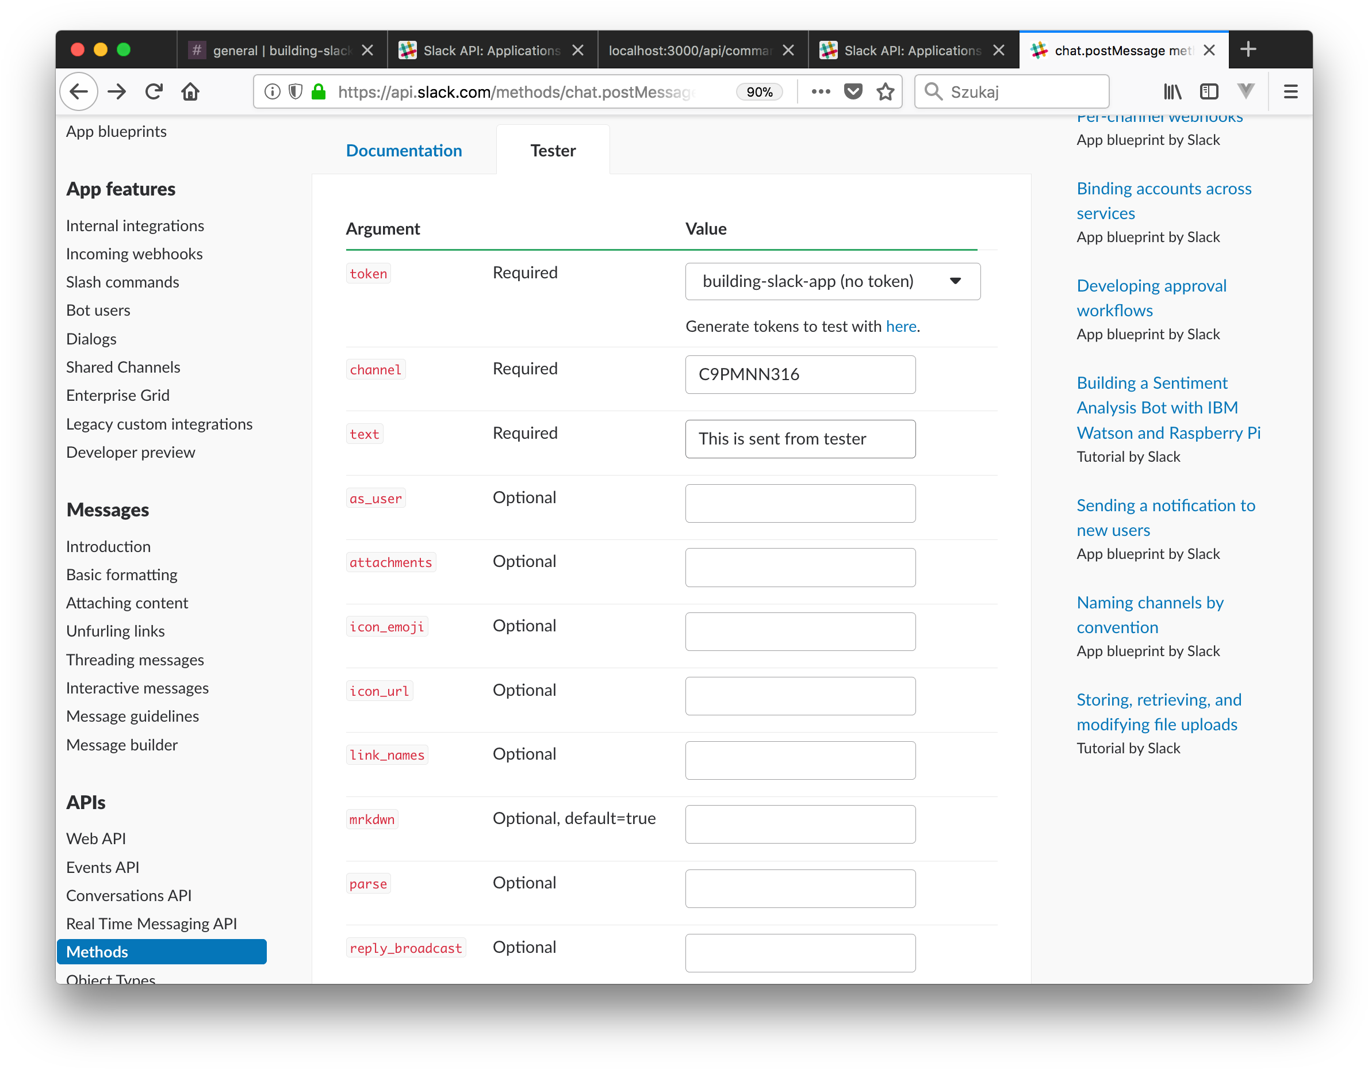The height and width of the screenshot is (1069, 1368).
Task: Open the Binding accounts across services blueprint
Action: [x=1164, y=200]
